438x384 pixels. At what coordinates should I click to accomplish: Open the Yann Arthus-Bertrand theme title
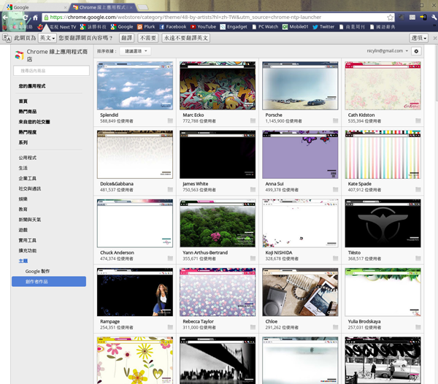pyautogui.click(x=205, y=253)
